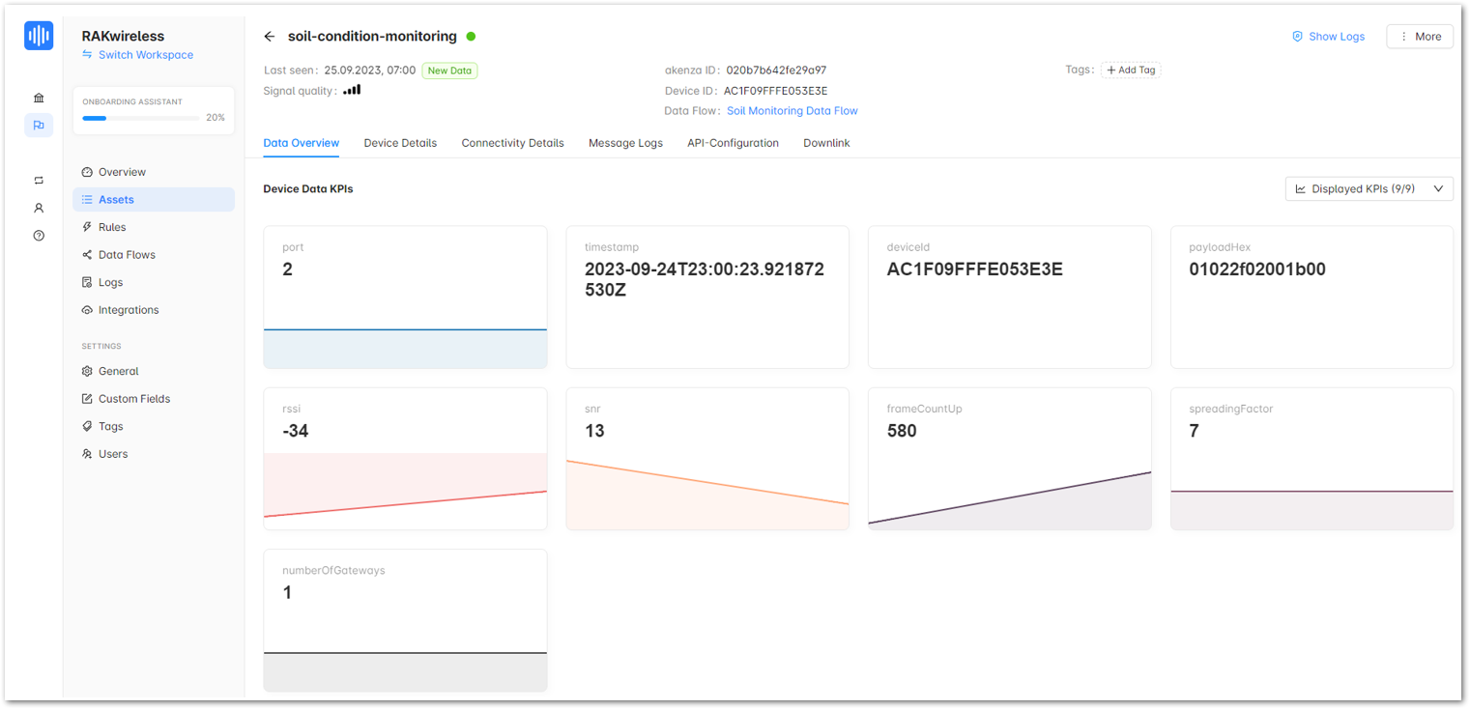Image resolution: width=1470 pixels, height=709 pixels.
Task: Go to the API-Configuration tab
Action: tap(733, 143)
